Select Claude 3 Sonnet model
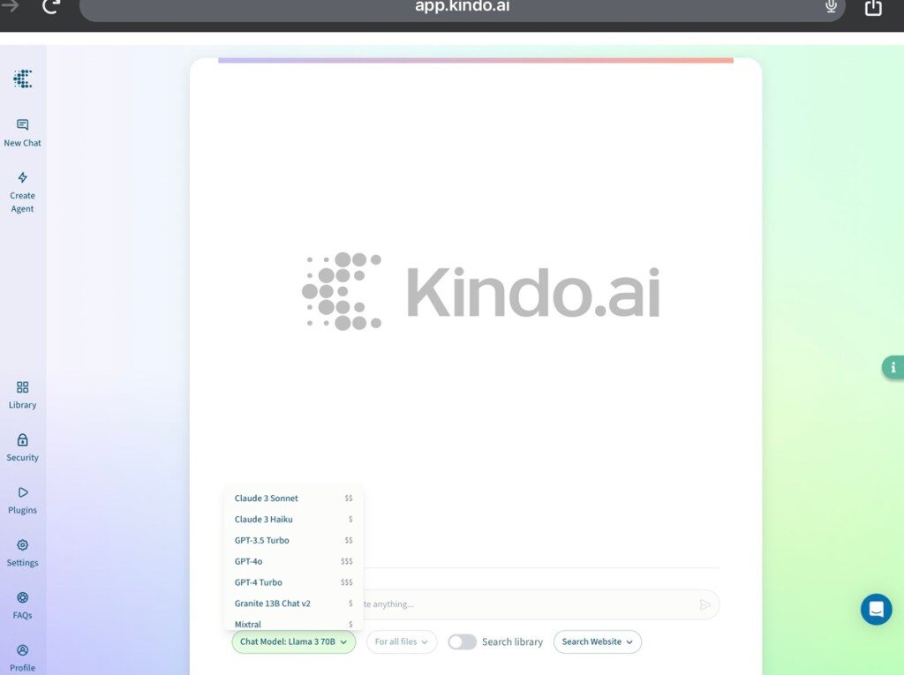 (x=293, y=498)
